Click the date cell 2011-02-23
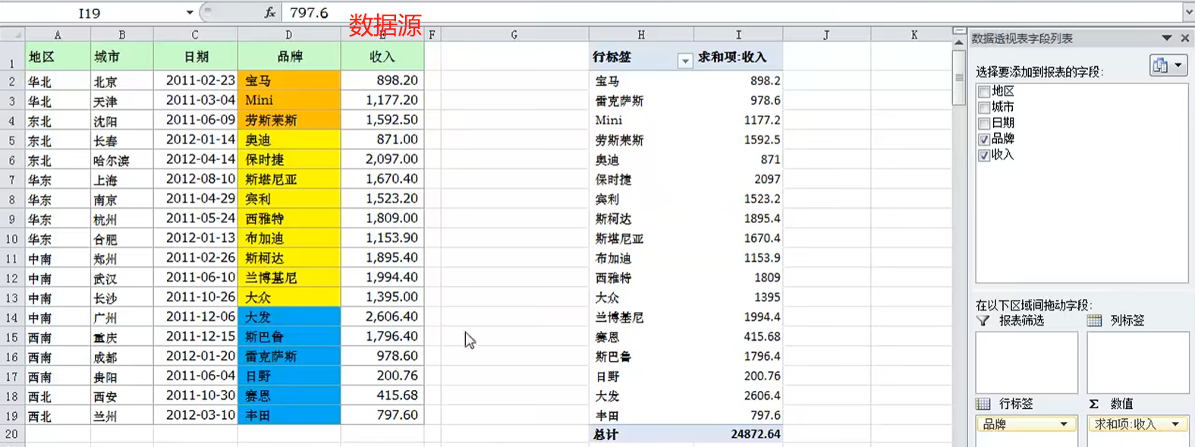Screen dimensions: 1195x447 click(196, 80)
